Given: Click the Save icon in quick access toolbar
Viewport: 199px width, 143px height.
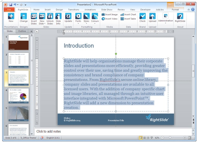Looking at the screenshot, I should click(11, 5).
